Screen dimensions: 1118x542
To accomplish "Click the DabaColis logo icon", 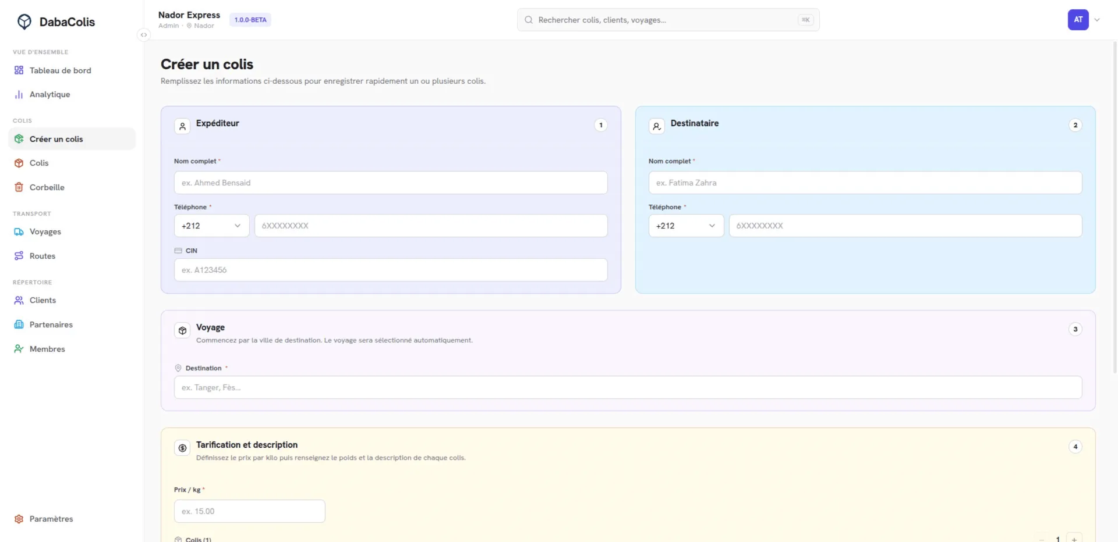I will [x=24, y=22].
